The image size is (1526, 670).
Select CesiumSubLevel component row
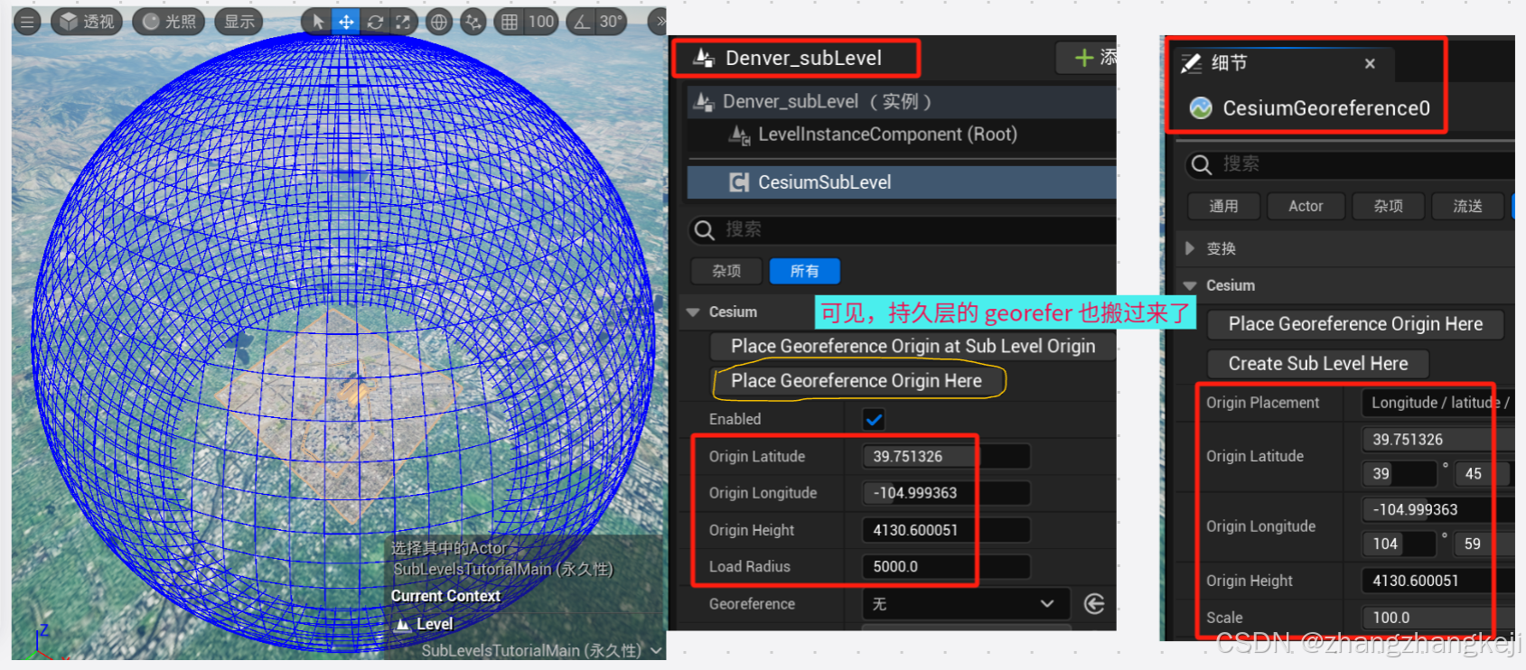902,182
